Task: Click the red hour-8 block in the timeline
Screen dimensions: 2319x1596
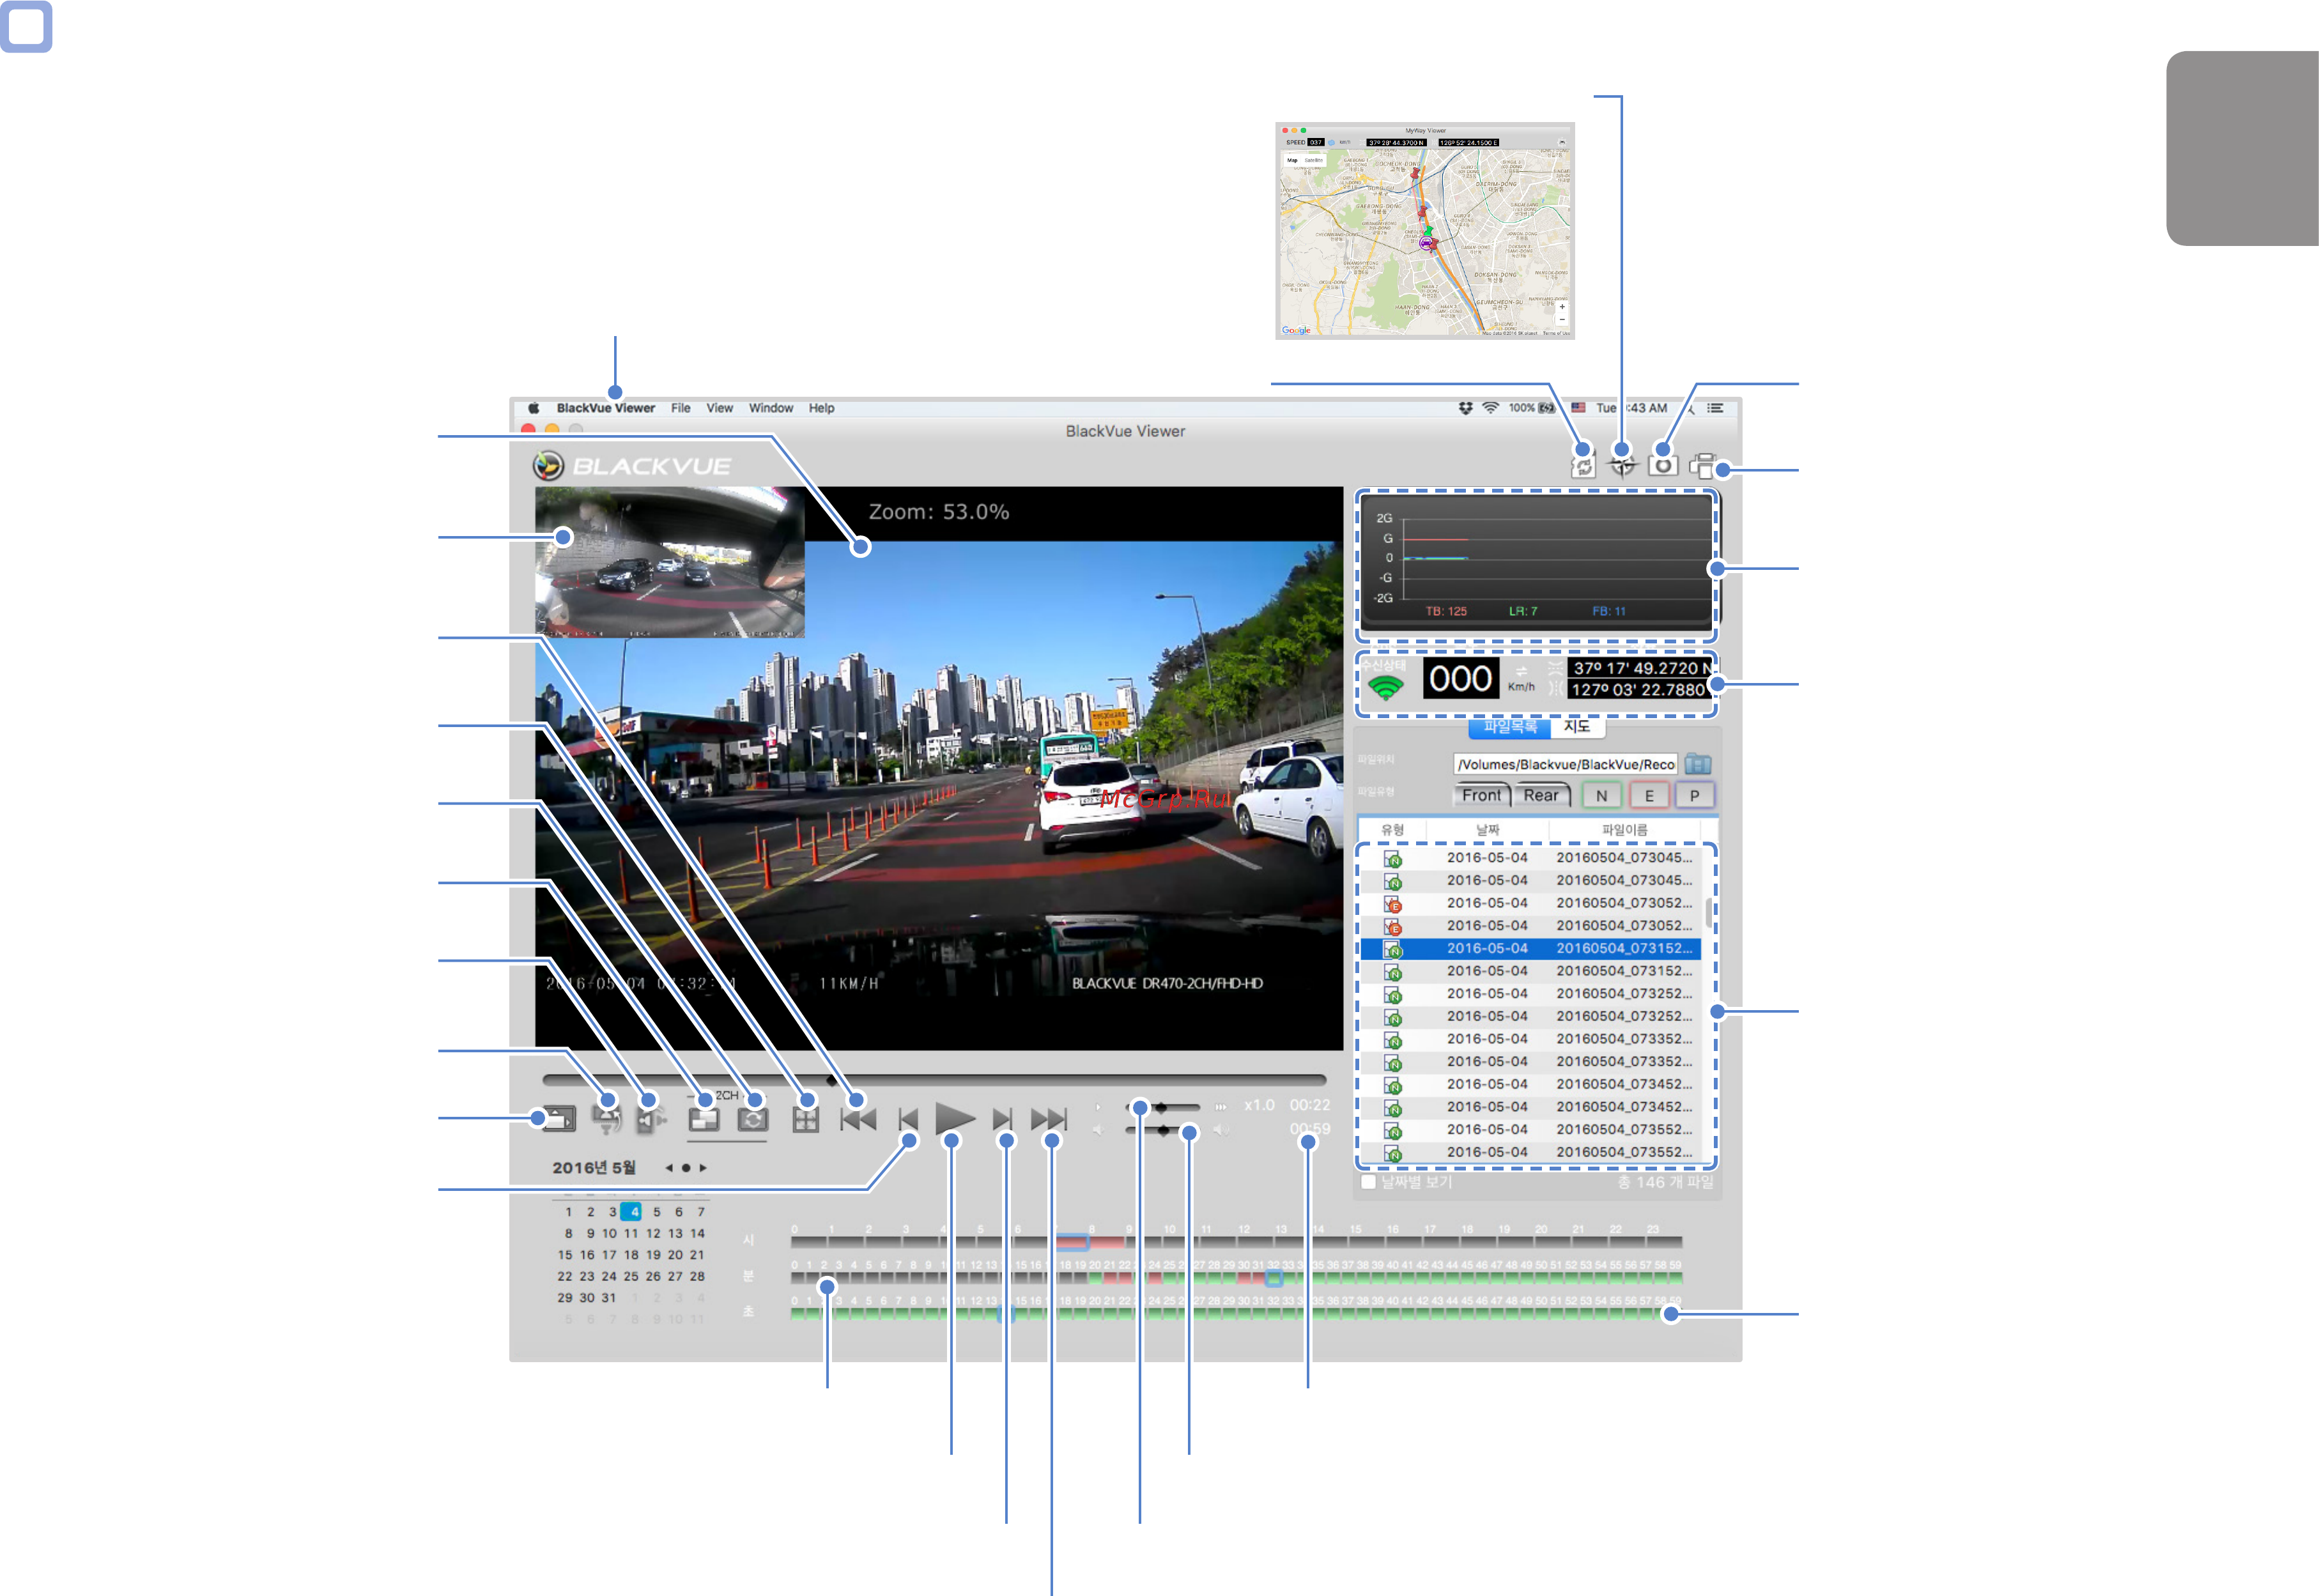Action: click(1107, 1242)
